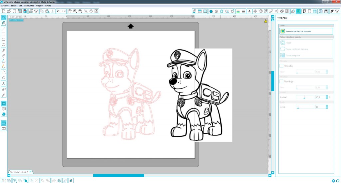Click the mat's load direction arrow

click(131, 26)
